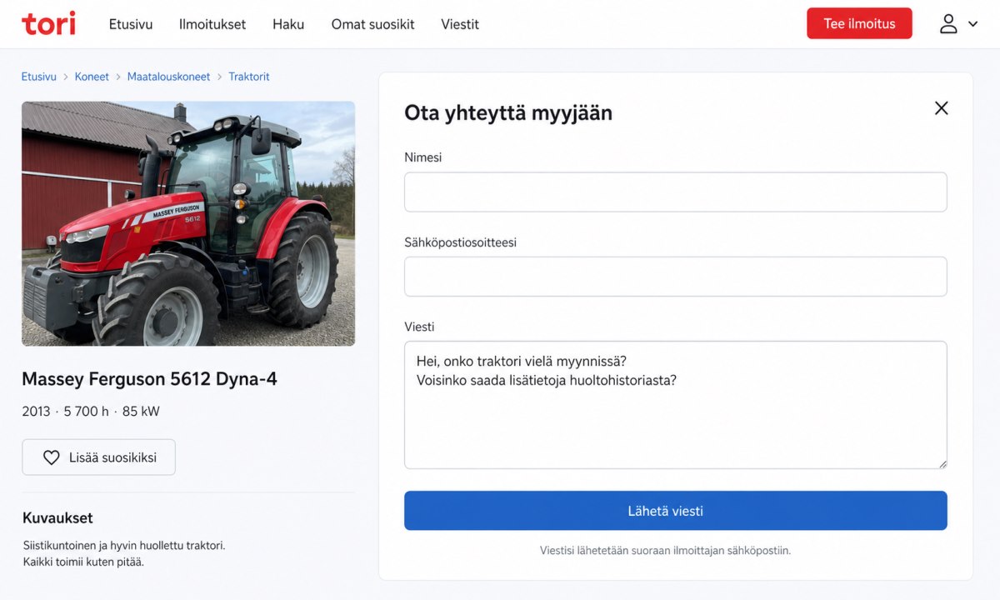This screenshot has height=600, width=1000.
Task: Click the Siistikuntoinen ja hyvin huollettu description
Action: (x=124, y=546)
